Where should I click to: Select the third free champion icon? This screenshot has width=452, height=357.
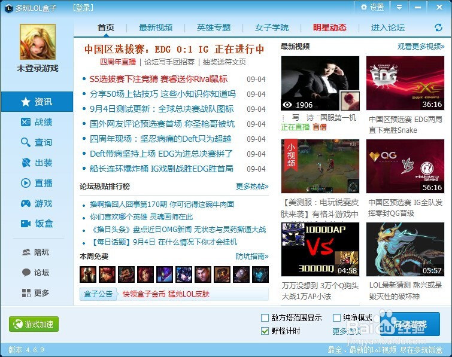click(x=126, y=274)
